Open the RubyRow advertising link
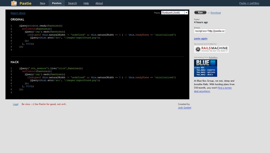 [213, 57]
